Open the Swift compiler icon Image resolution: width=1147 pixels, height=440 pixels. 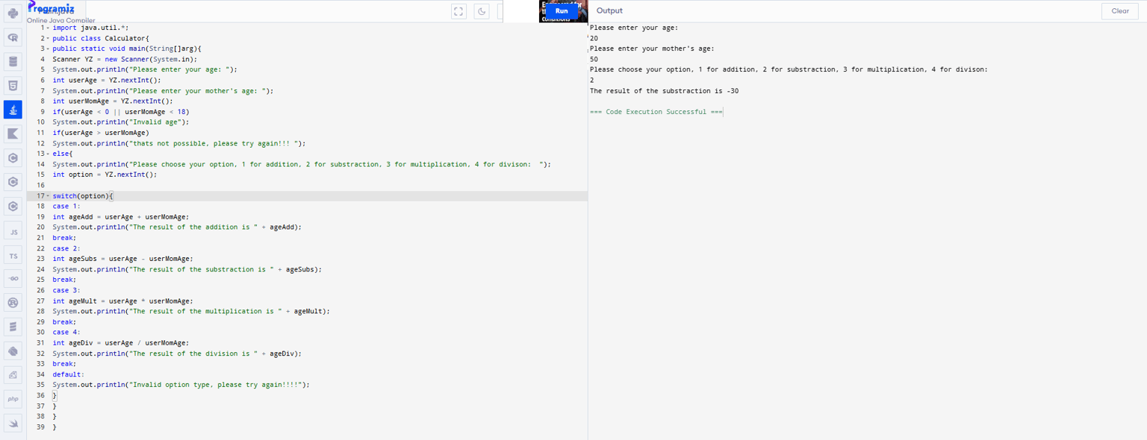(13, 423)
